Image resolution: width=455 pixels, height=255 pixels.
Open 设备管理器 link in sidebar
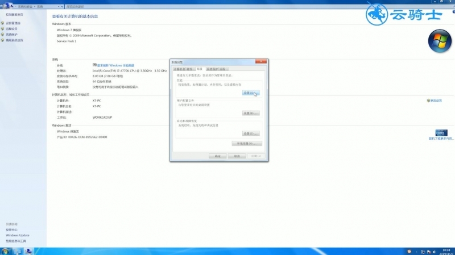[13, 23]
